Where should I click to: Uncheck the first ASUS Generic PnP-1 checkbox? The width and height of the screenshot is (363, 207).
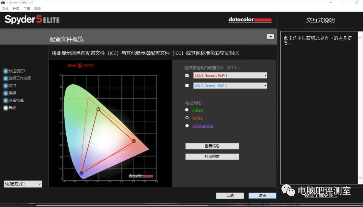click(187, 75)
